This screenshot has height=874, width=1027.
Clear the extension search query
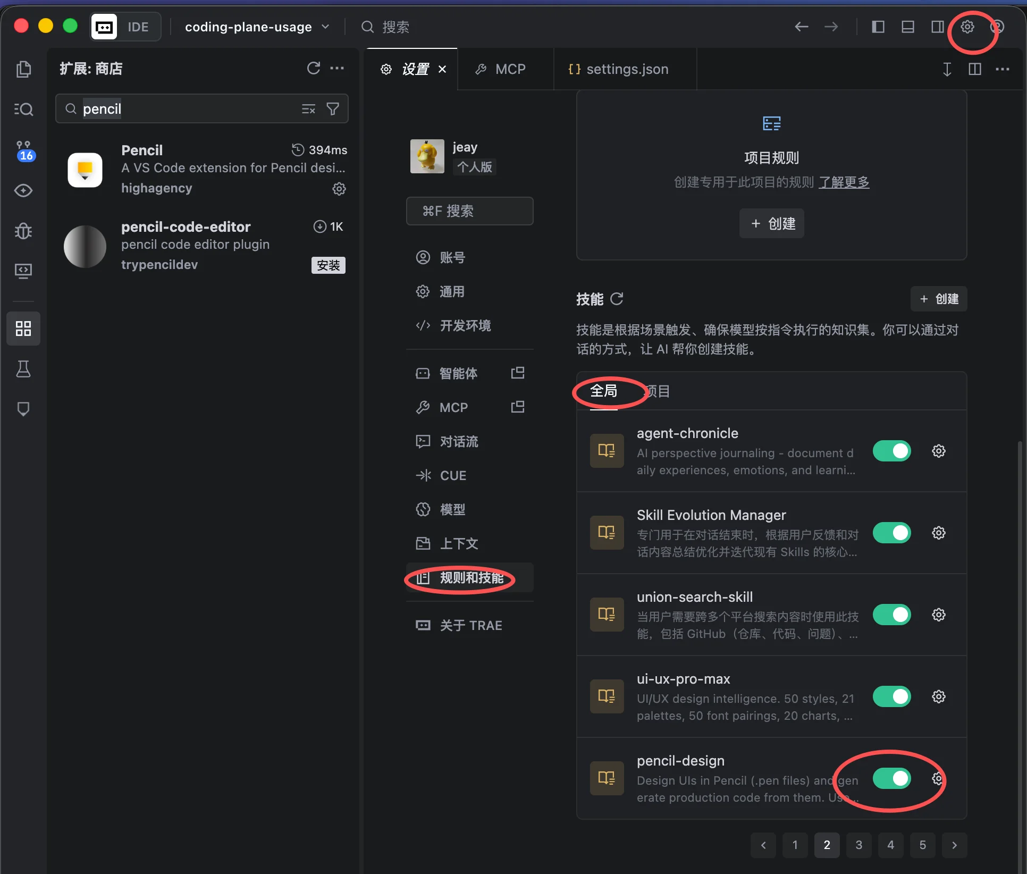click(x=308, y=109)
